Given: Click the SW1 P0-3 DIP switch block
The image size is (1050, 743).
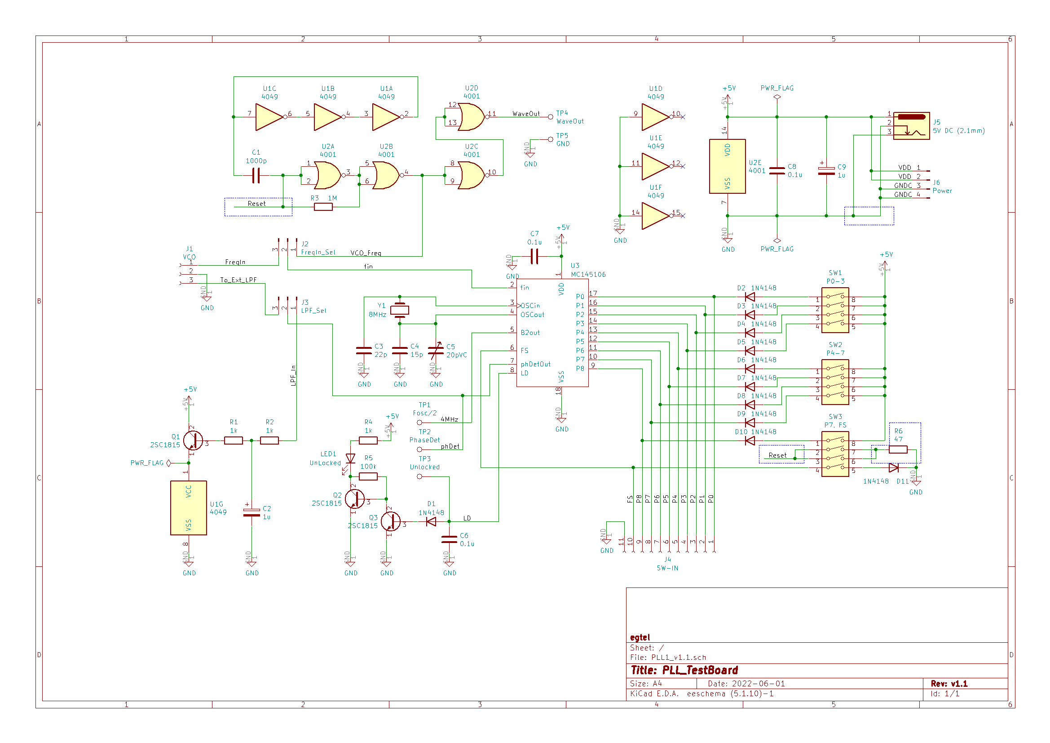Looking at the screenshot, I should point(834,311).
